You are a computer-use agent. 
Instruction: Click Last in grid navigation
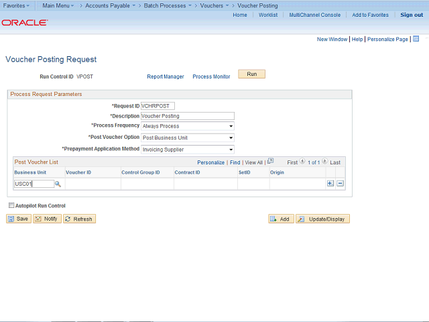pyautogui.click(x=335, y=162)
